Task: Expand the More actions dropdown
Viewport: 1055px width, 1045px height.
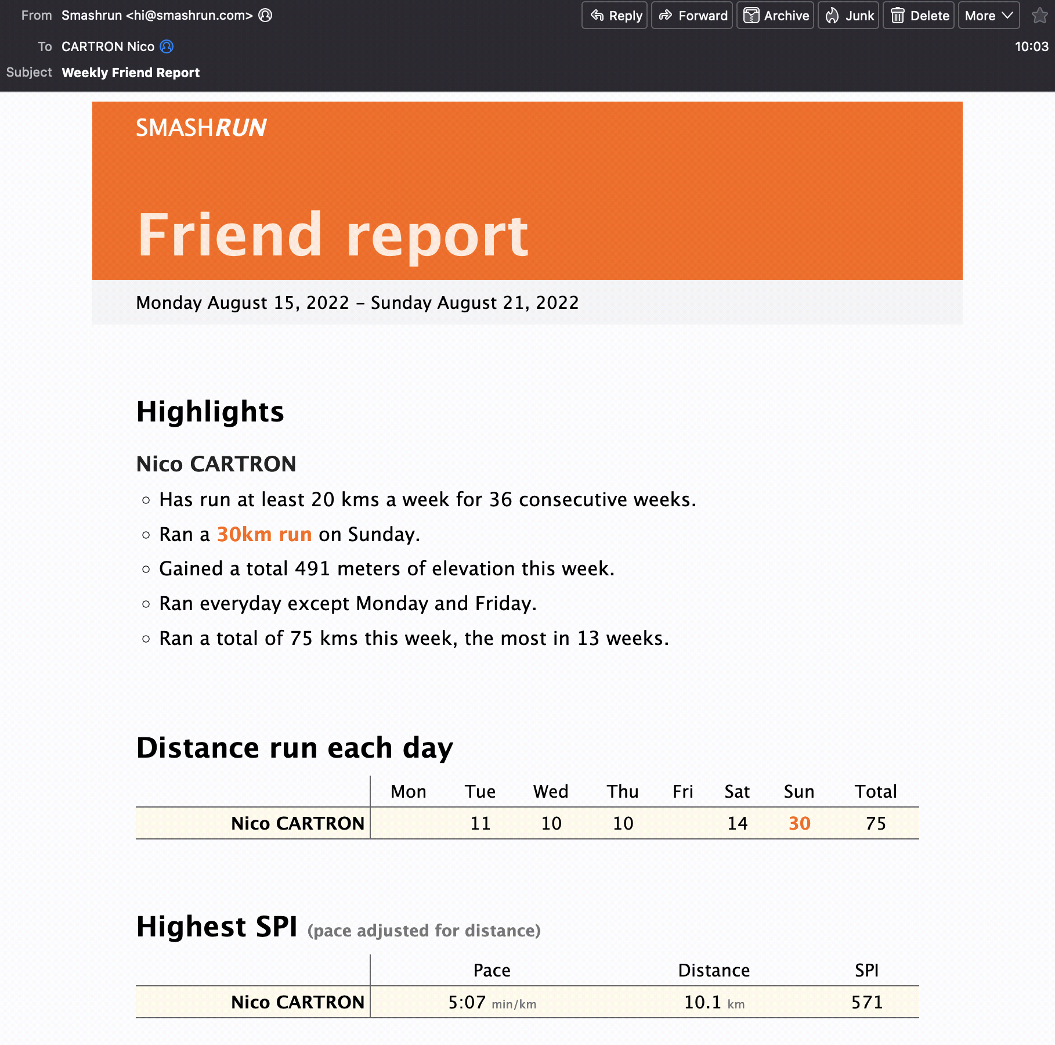Action: coord(989,16)
